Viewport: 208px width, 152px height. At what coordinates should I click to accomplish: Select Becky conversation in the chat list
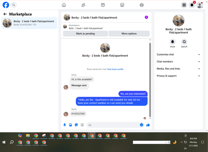[x=29, y=23]
